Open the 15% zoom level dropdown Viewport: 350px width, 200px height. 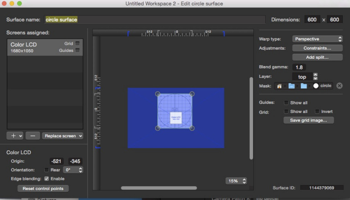tap(236, 181)
